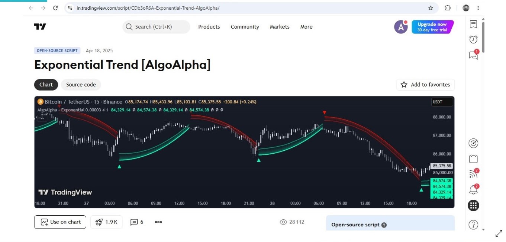Image resolution: width=506 pixels, height=242 pixels.
Task: Open the notifications bell icon
Action: (473, 190)
